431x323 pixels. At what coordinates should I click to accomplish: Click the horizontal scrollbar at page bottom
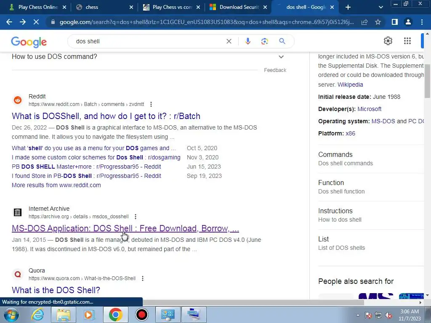click(253, 302)
